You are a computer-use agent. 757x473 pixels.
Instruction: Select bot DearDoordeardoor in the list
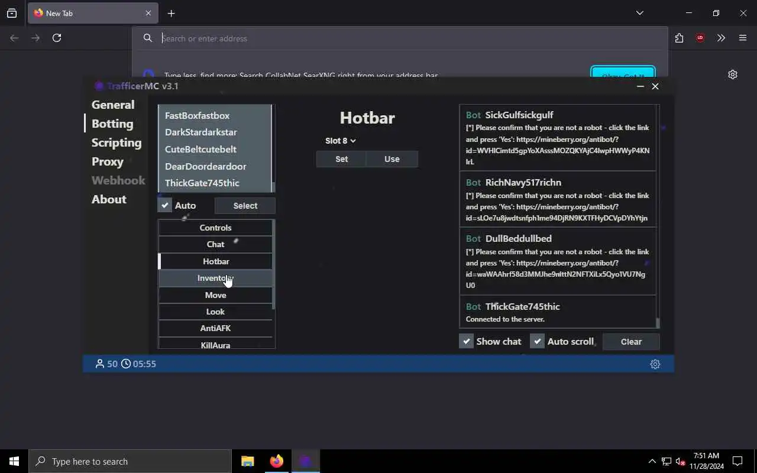[x=215, y=166]
